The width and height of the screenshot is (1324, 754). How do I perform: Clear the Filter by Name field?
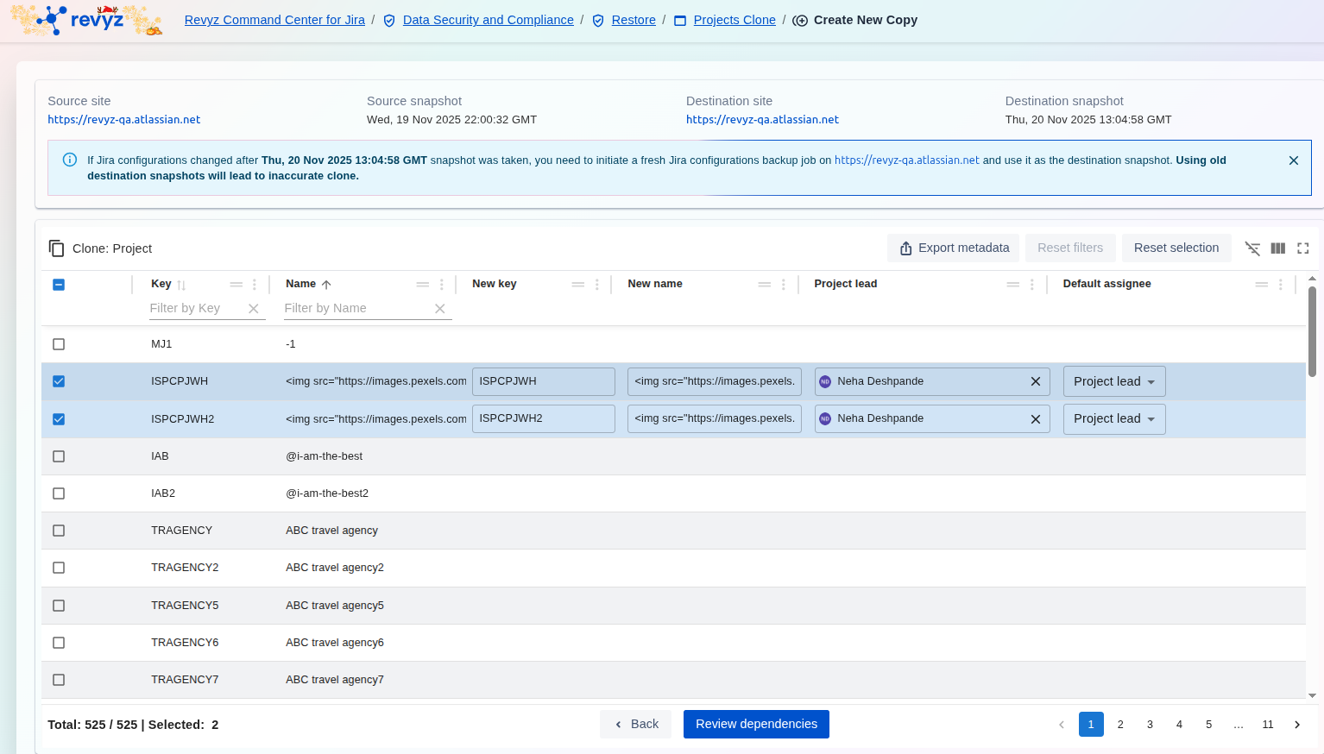(x=440, y=309)
